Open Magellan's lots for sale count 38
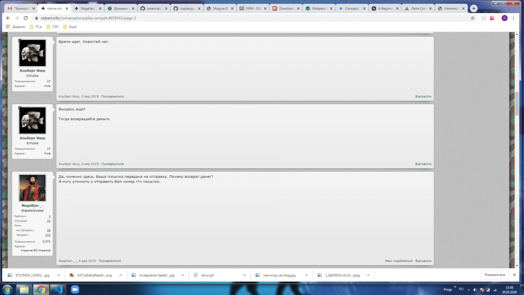524x295 pixels. click(x=49, y=230)
